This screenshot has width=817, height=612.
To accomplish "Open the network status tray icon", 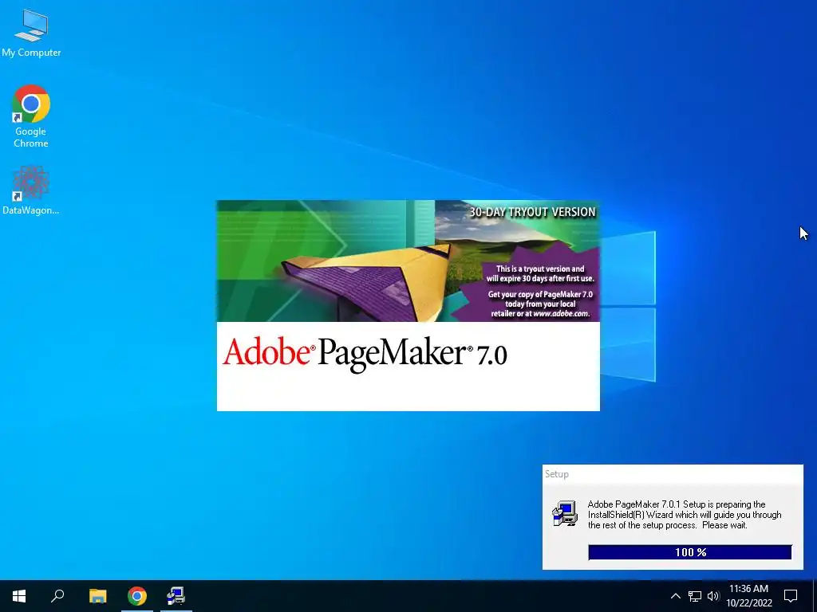I will 695,596.
